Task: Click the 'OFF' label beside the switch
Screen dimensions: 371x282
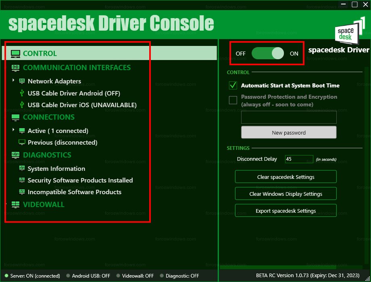Action: pyautogui.click(x=241, y=54)
